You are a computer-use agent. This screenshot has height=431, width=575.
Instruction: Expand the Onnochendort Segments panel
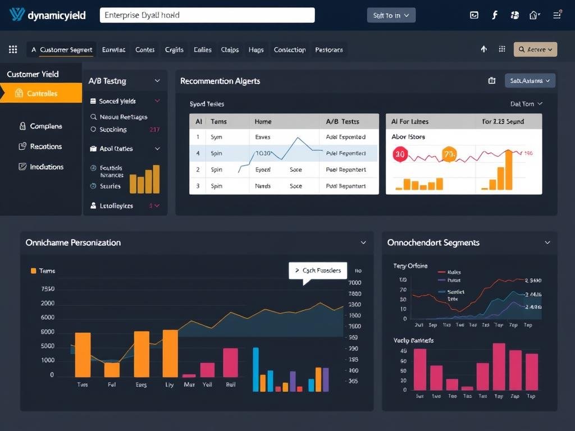[547, 242]
